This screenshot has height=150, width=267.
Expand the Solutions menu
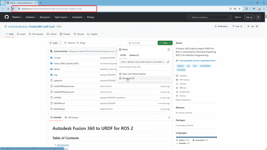(31, 17)
